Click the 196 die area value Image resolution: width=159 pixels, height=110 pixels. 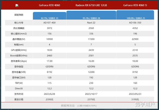point(135,34)
